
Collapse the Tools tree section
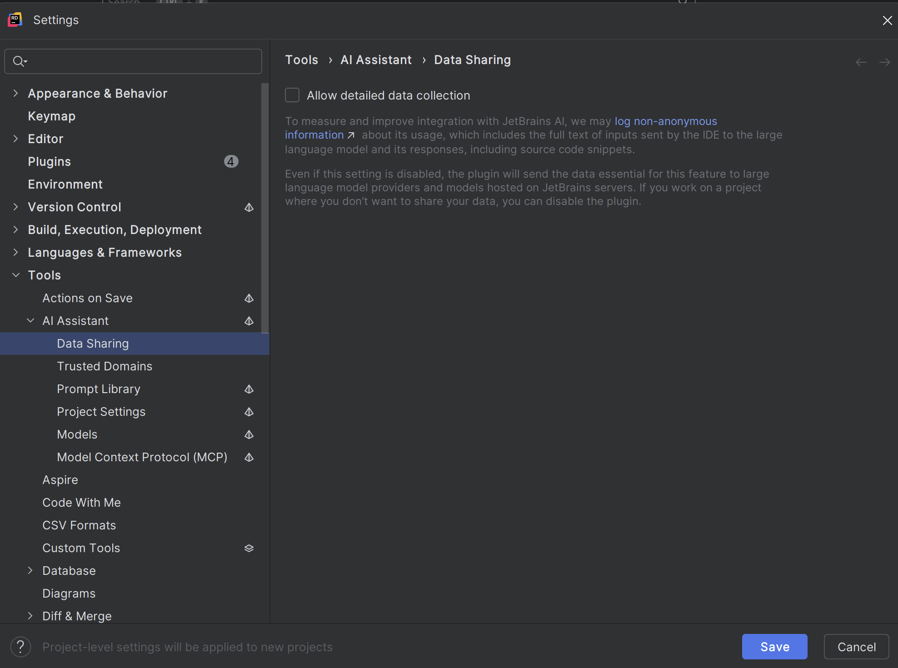tap(16, 275)
